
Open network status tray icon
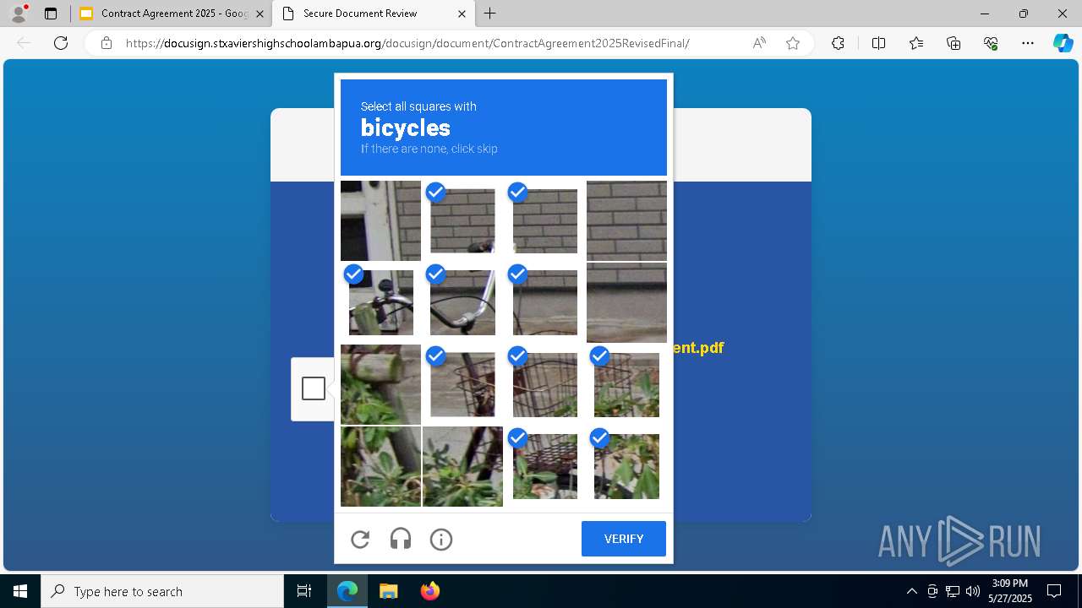(953, 591)
